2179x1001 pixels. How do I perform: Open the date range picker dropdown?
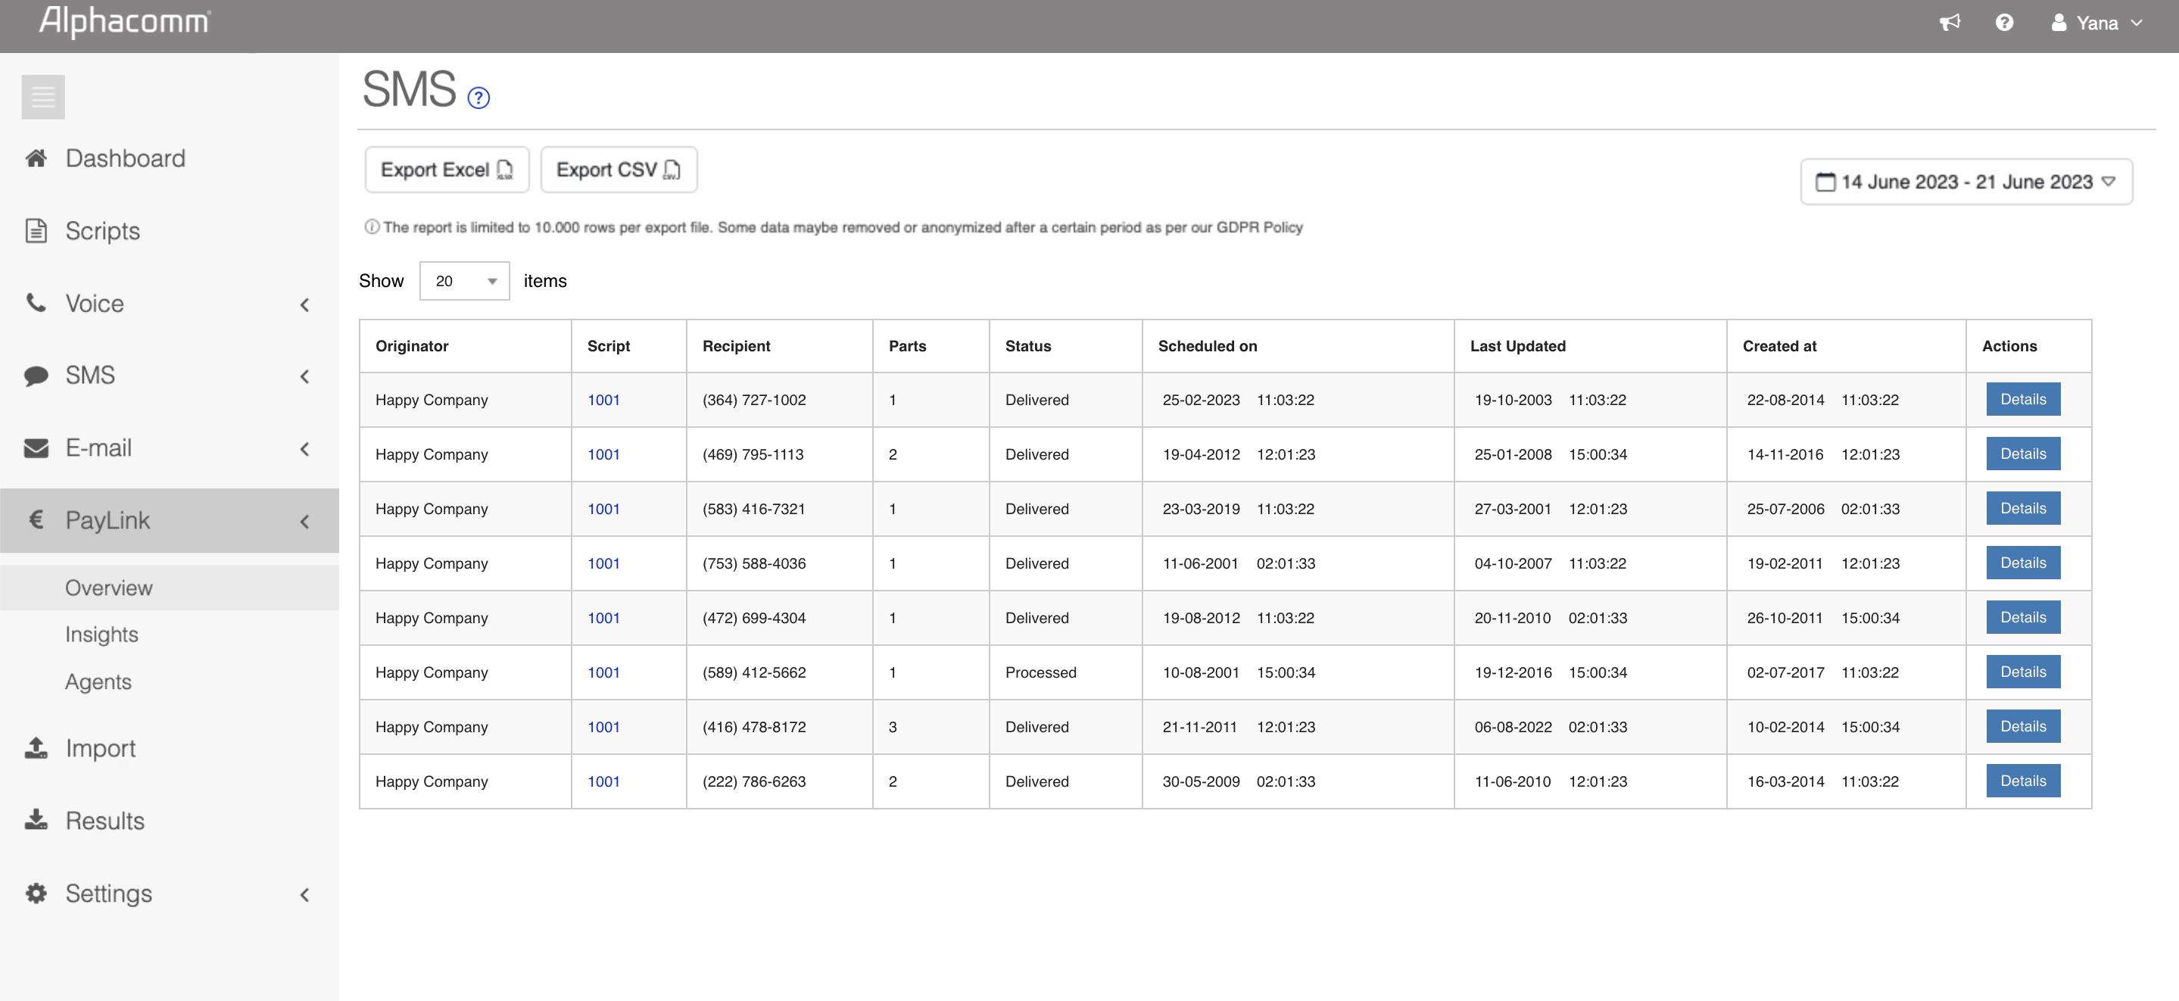[1965, 182]
